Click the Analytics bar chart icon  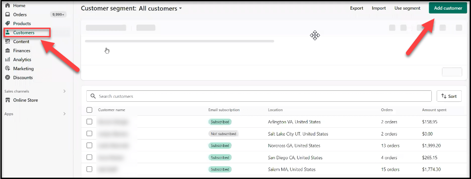pyautogui.click(x=8, y=60)
